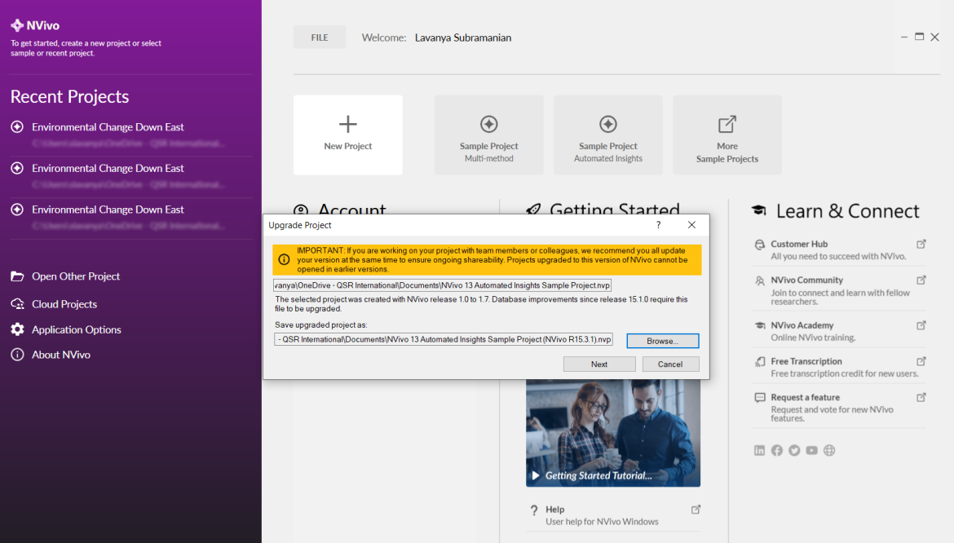This screenshot has width=954, height=543.
Task: Click Next in Upgrade Project dialog
Action: tap(599, 364)
